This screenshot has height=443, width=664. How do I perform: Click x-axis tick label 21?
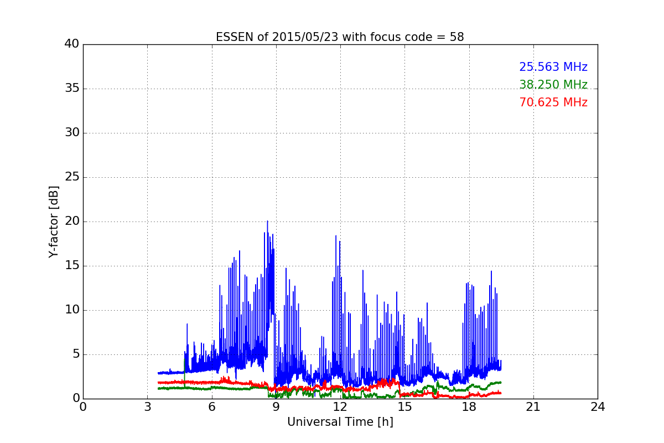pyautogui.click(x=533, y=406)
